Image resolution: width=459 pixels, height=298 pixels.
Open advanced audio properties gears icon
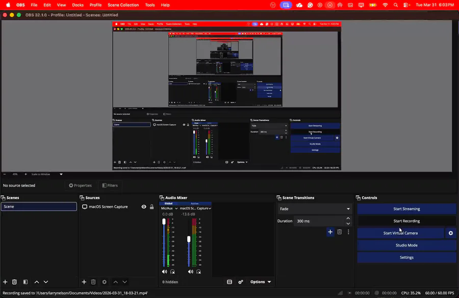(241, 282)
